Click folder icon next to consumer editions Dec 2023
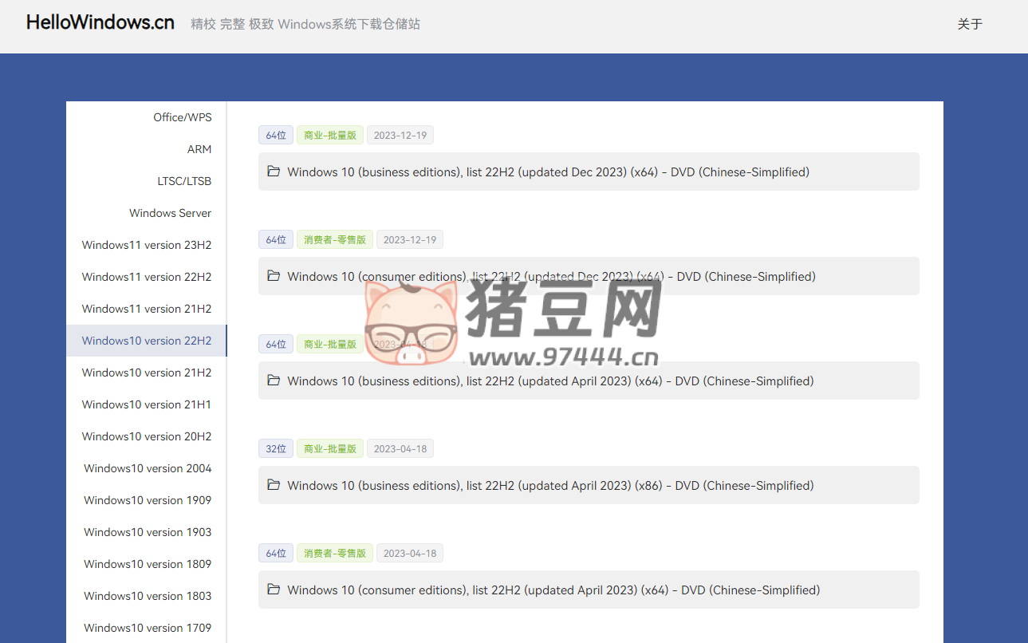The image size is (1028, 643). [x=274, y=276]
